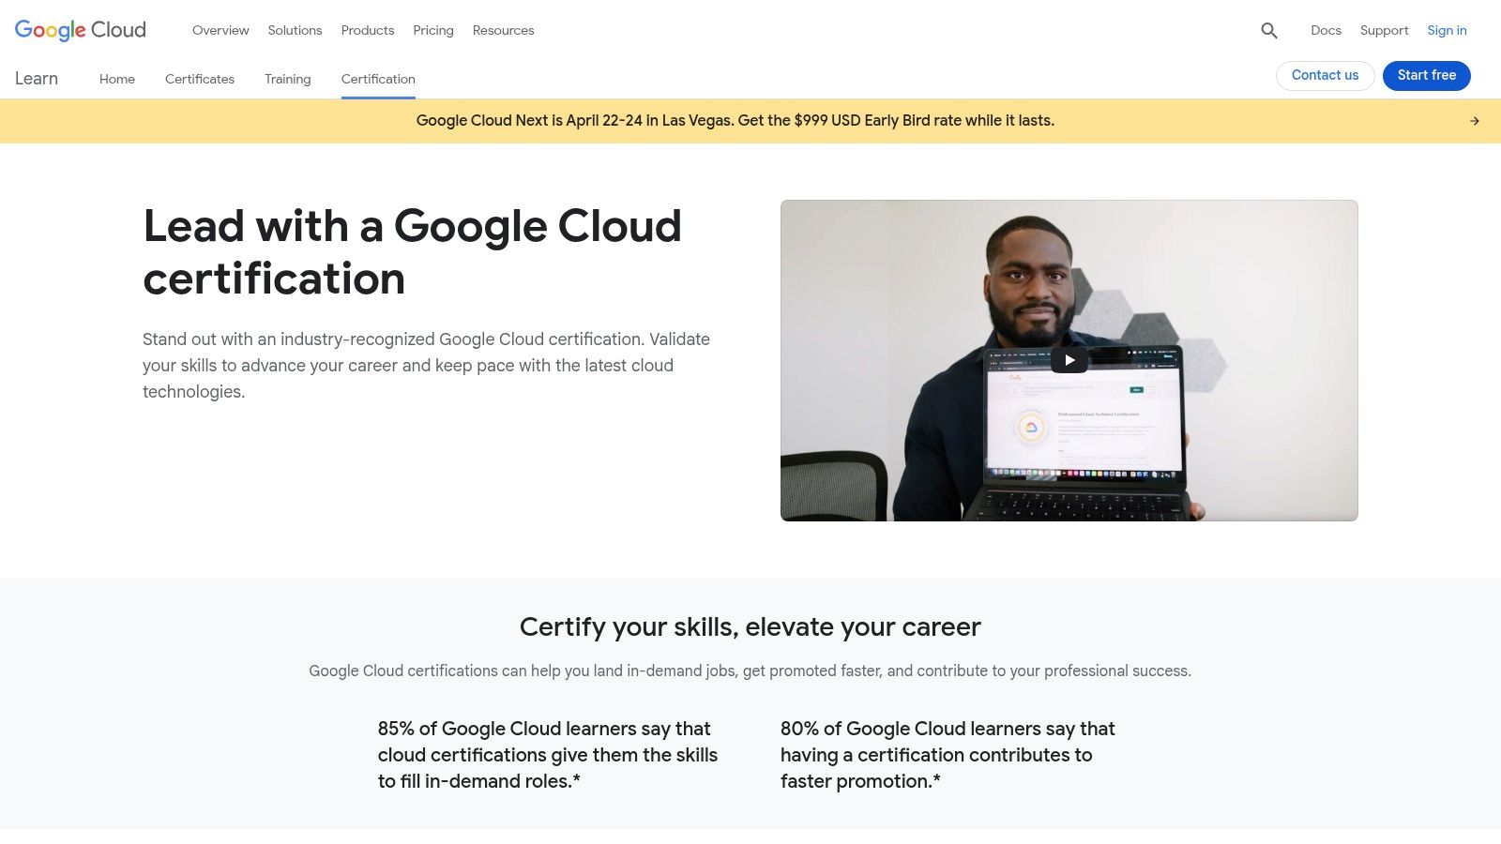Screen dimensions: 1501x844
Task: Open the Support page
Action: coord(1384,30)
